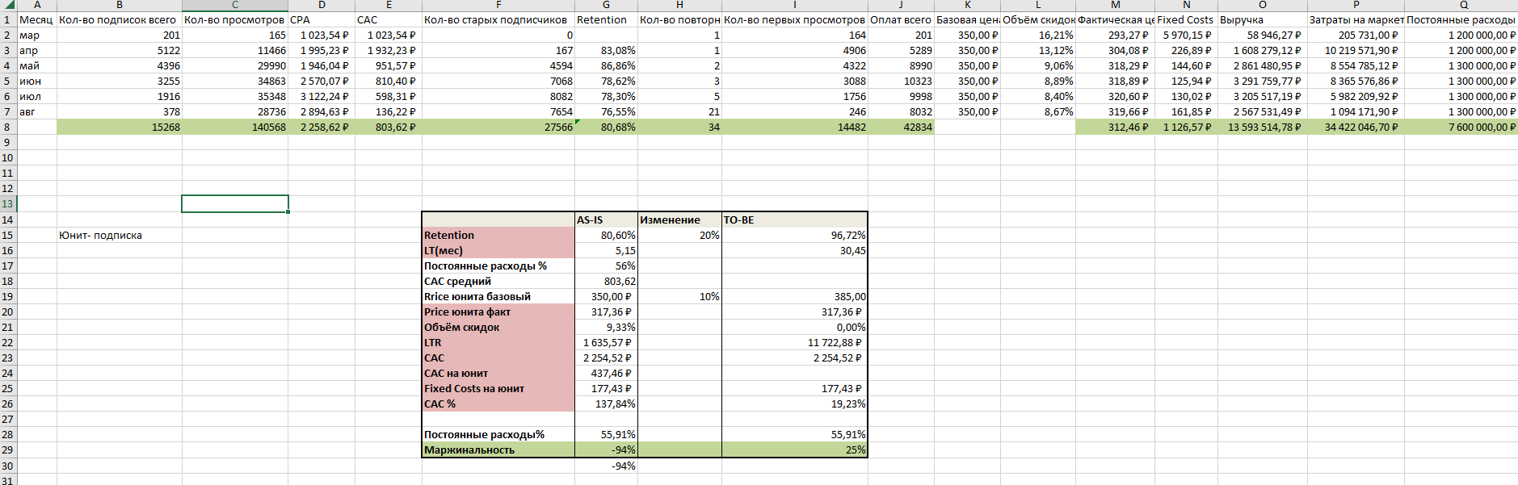Click header cell 'Кол-во просмотров'

235,19
